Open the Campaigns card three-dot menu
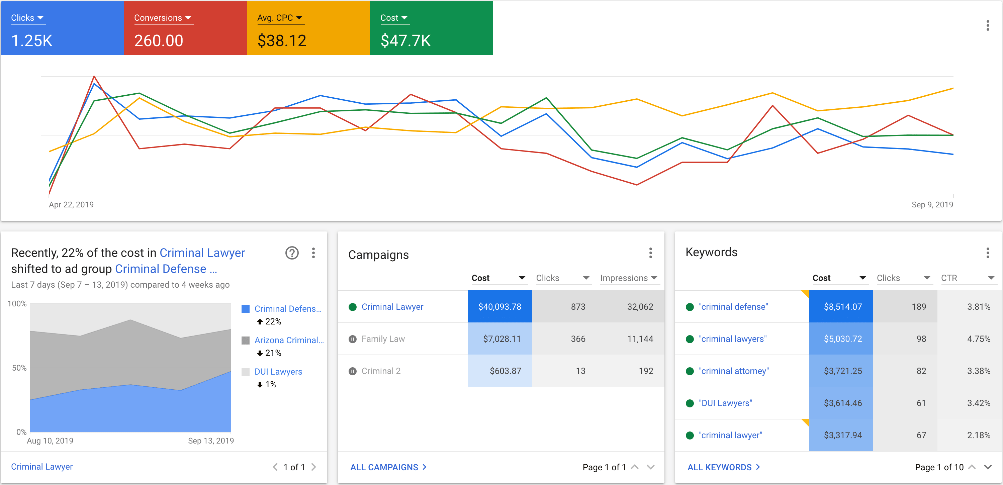 click(650, 253)
